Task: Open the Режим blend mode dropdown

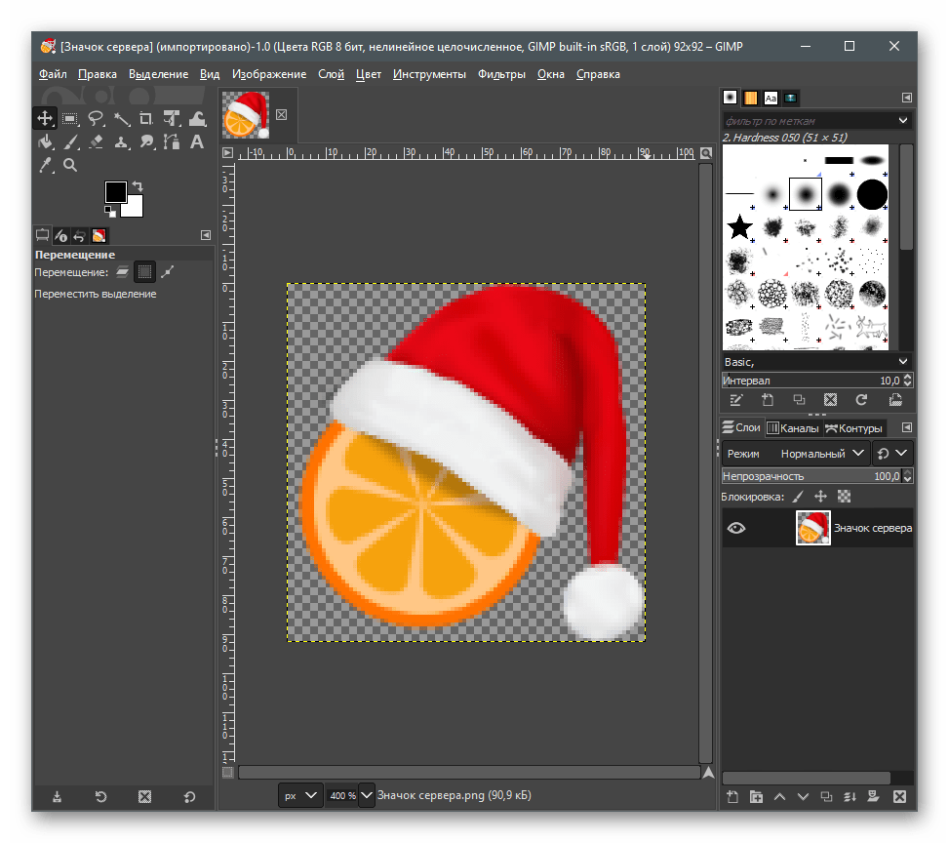Action: [823, 454]
